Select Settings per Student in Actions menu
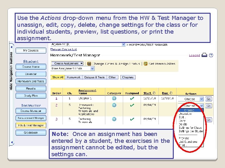 coord(191,131)
